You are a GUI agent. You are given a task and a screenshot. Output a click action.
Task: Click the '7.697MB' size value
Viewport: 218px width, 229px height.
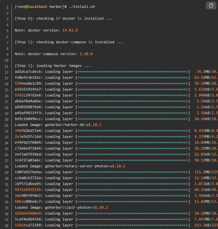point(202,219)
